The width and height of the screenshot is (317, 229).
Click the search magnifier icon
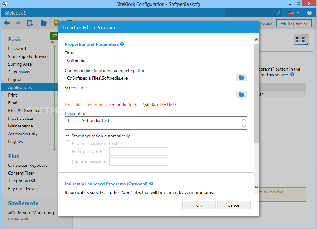click(278, 13)
